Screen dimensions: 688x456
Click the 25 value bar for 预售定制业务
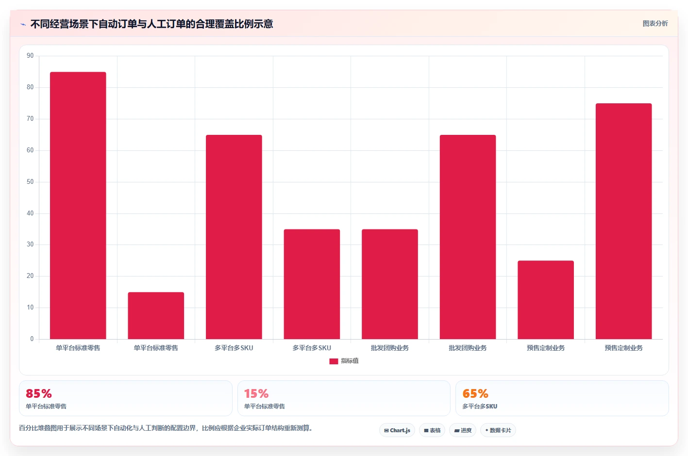click(546, 300)
